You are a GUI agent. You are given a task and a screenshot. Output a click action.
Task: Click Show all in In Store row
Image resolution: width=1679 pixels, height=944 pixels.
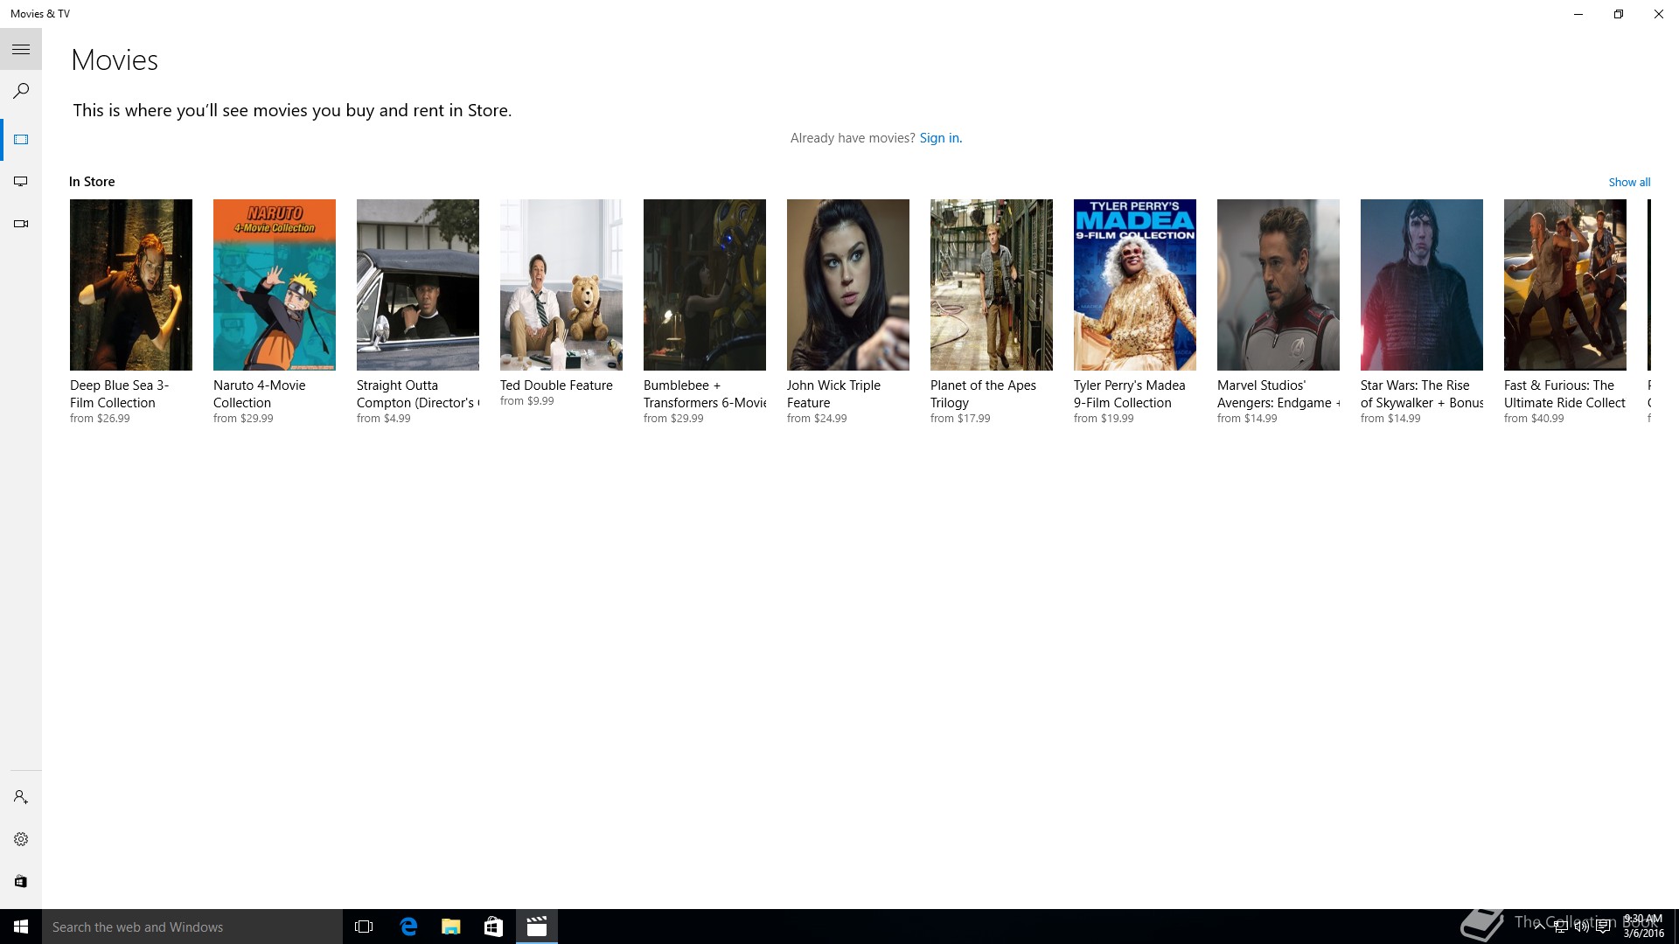coord(1629,182)
